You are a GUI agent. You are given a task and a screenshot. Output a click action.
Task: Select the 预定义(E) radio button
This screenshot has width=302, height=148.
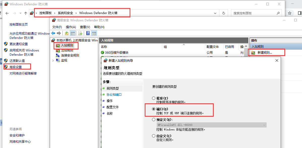click(x=154, y=120)
